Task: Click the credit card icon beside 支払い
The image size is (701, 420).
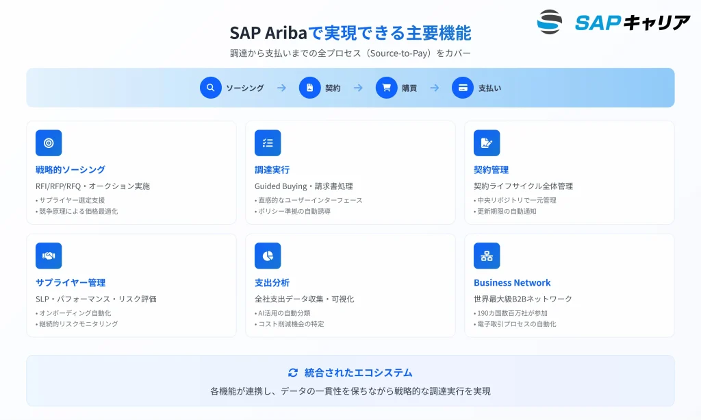Action: pos(463,88)
